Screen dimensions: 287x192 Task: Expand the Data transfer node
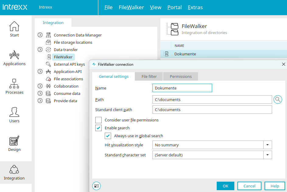click(40, 50)
